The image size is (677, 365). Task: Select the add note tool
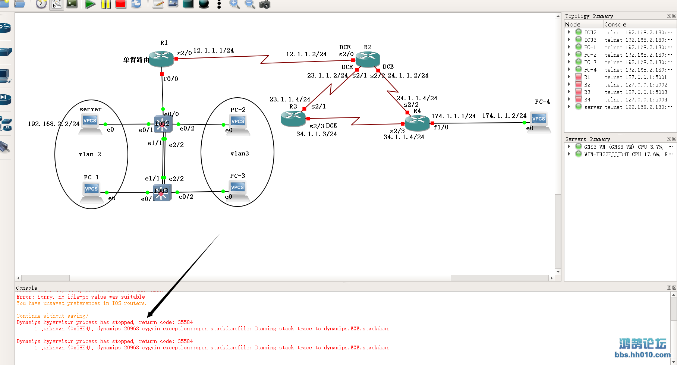(x=158, y=4)
